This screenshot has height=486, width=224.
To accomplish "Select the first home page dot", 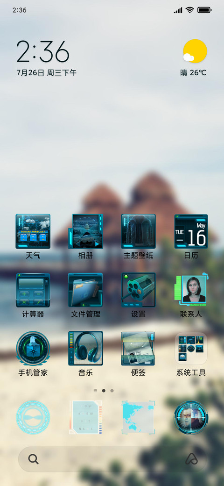I will coord(104,391).
